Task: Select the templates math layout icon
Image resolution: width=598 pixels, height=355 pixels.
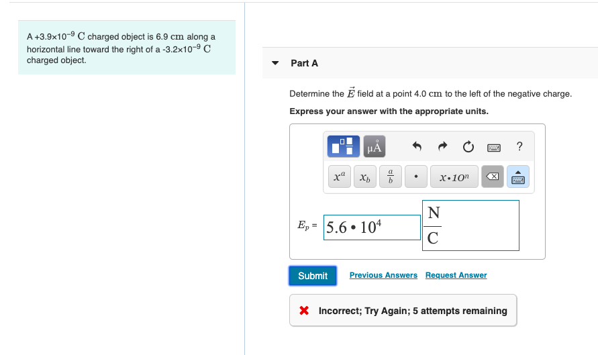Action: tap(343, 146)
